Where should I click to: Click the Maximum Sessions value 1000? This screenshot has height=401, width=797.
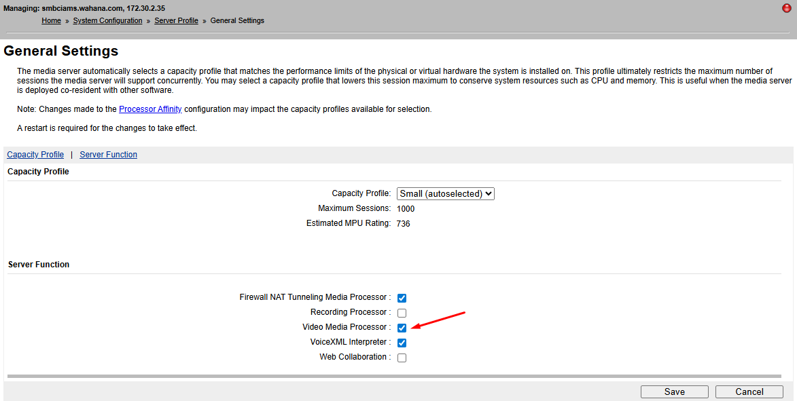[406, 209]
